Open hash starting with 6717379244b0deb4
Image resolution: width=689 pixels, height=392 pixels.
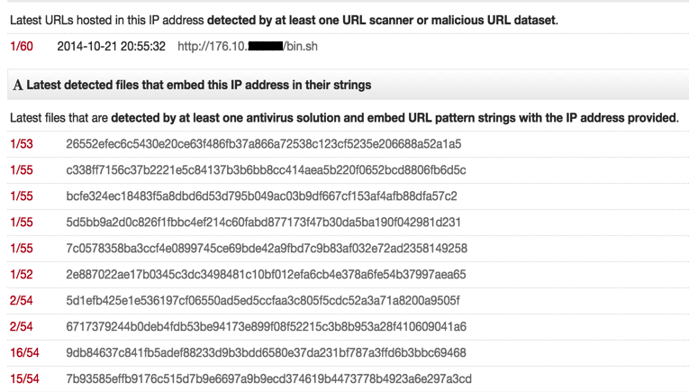pyautogui.click(x=267, y=326)
